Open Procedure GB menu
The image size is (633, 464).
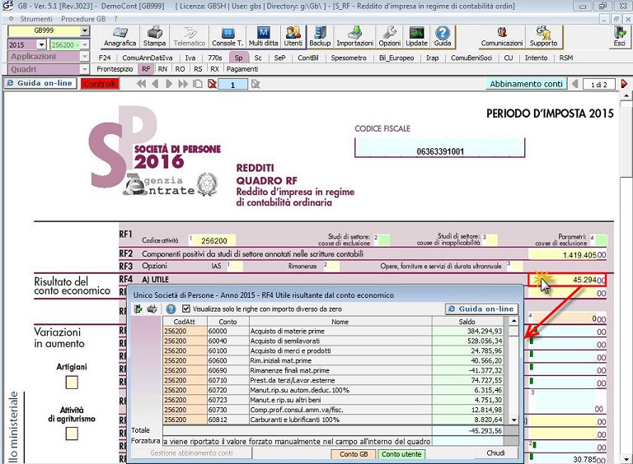tap(83, 19)
